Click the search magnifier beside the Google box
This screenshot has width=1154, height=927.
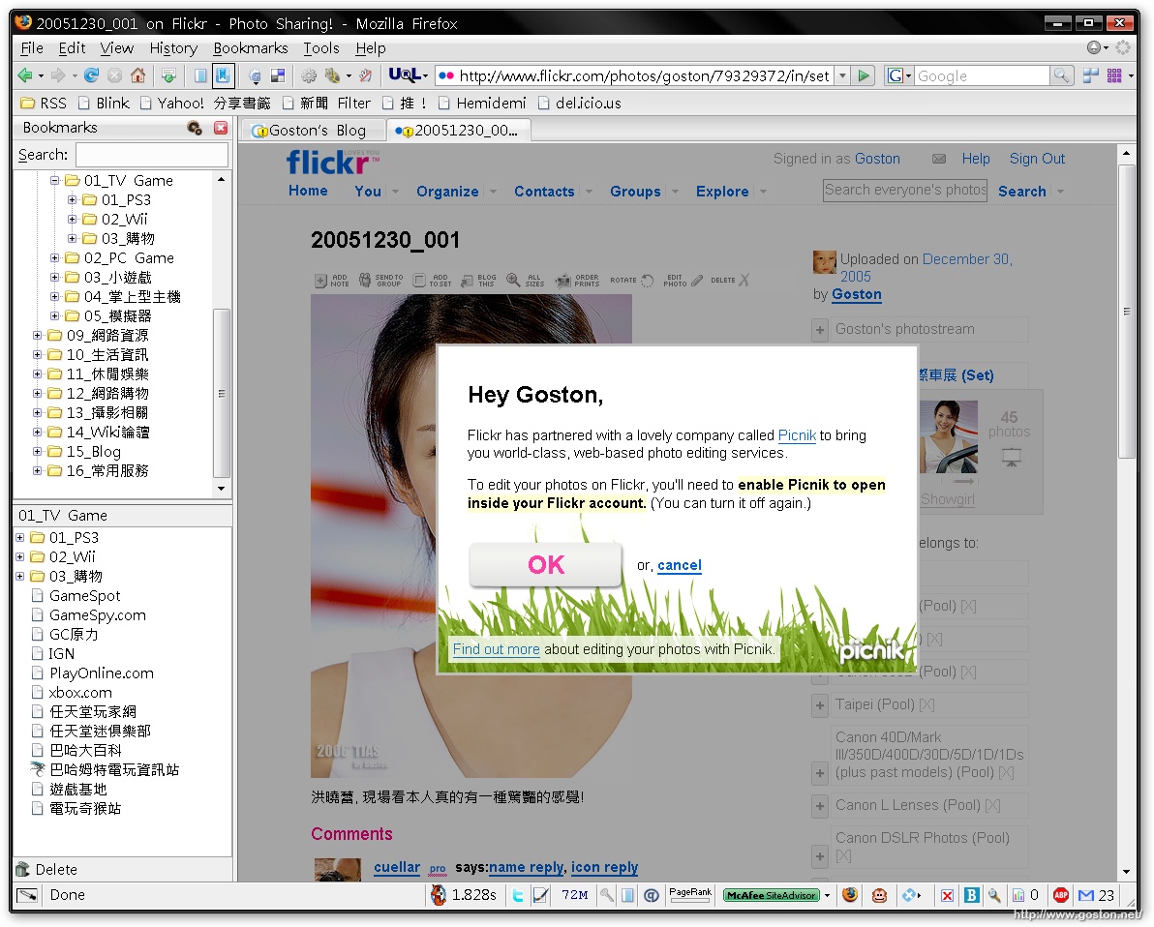coord(1060,75)
